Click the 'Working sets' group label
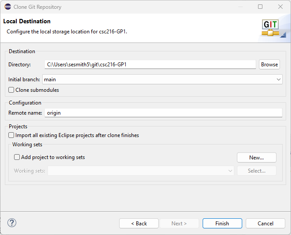This screenshot has width=291, height=235. tap(27, 145)
